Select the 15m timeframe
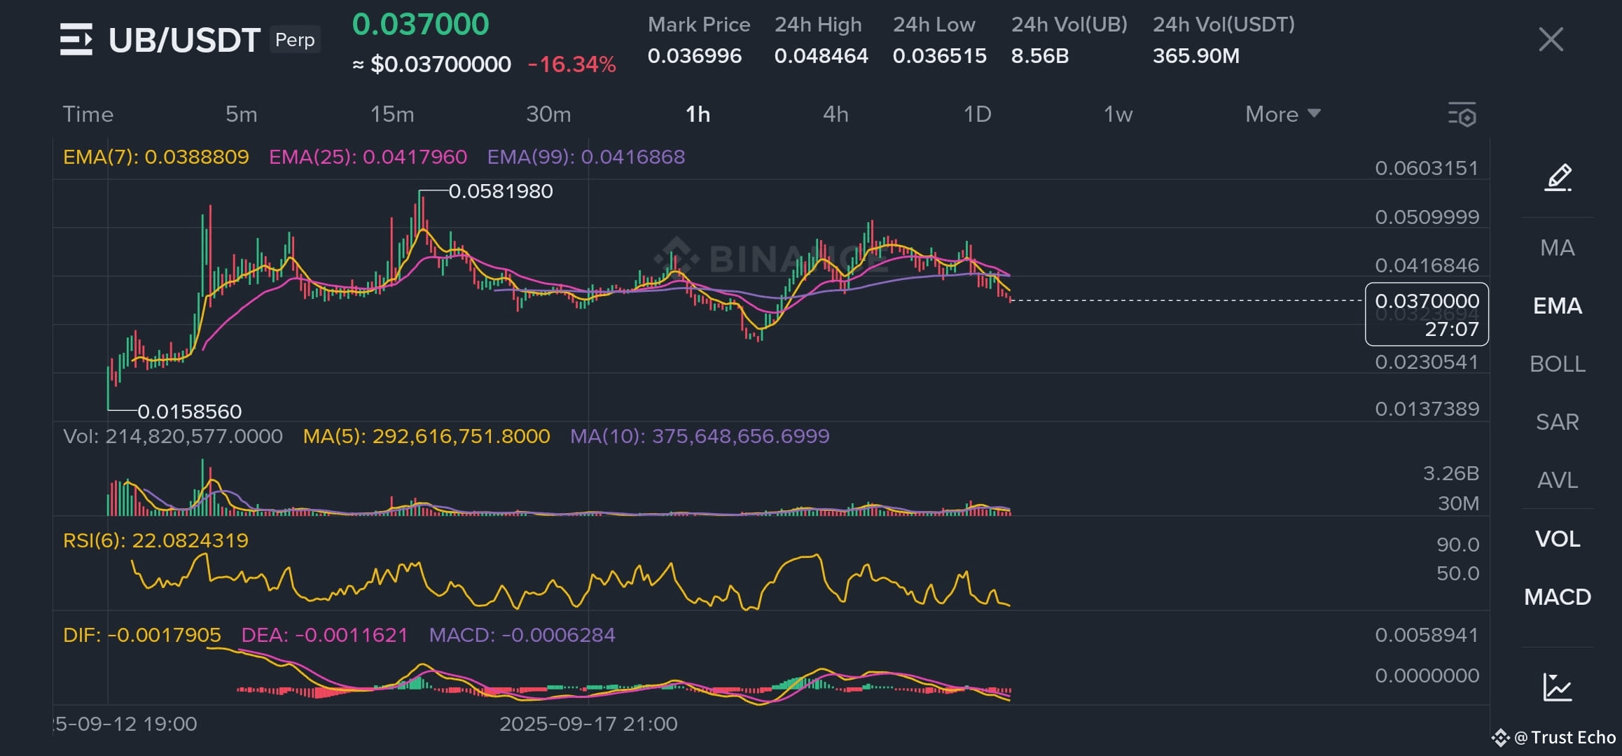1622x756 pixels. pos(392,114)
